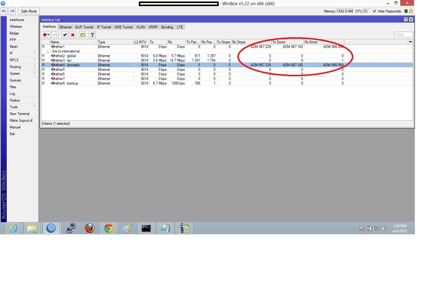Open Manual from the sidebar
Viewport: 432px width, 288px height.
[x=23, y=127]
